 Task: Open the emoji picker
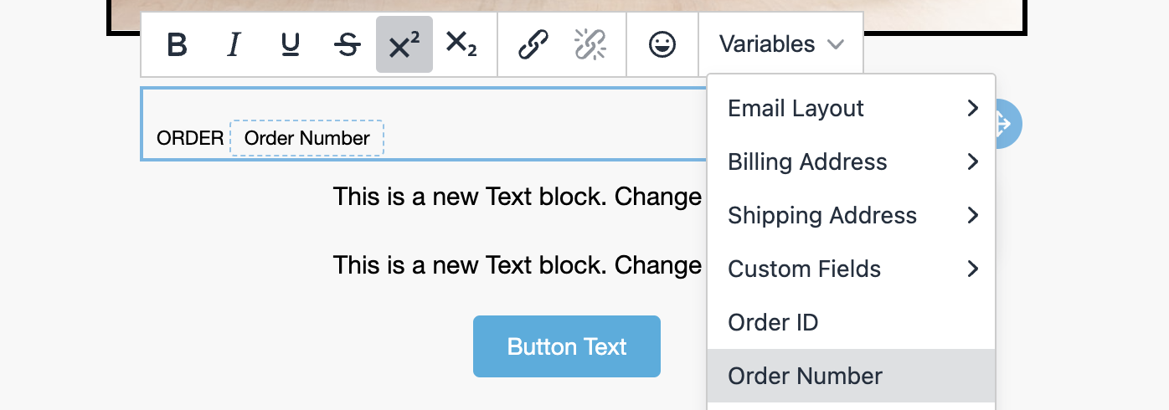tap(662, 44)
